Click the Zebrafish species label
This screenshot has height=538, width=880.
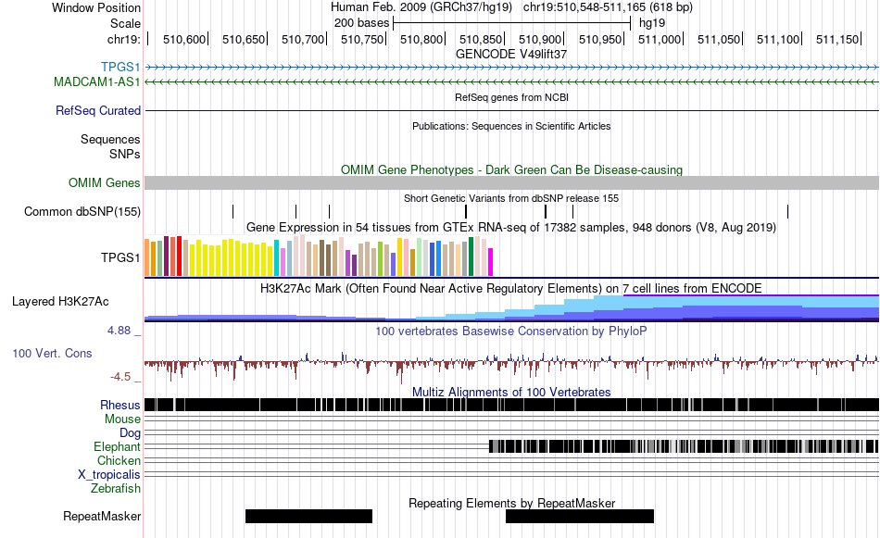click(x=116, y=489)
